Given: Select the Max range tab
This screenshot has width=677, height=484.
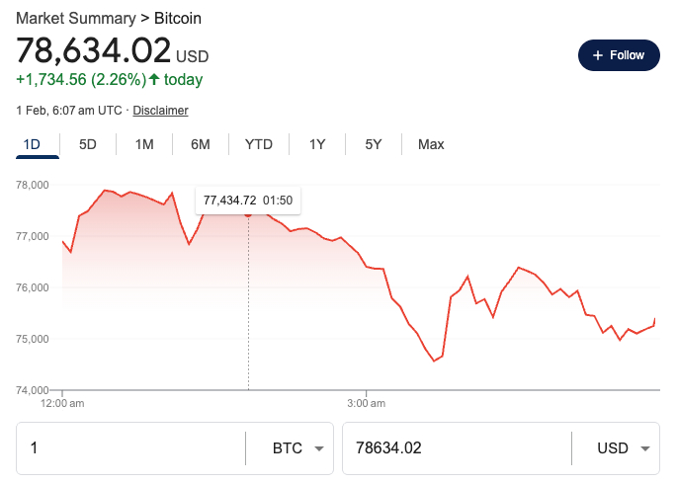Looking at the screenshot, I should [x=431, y=144].
